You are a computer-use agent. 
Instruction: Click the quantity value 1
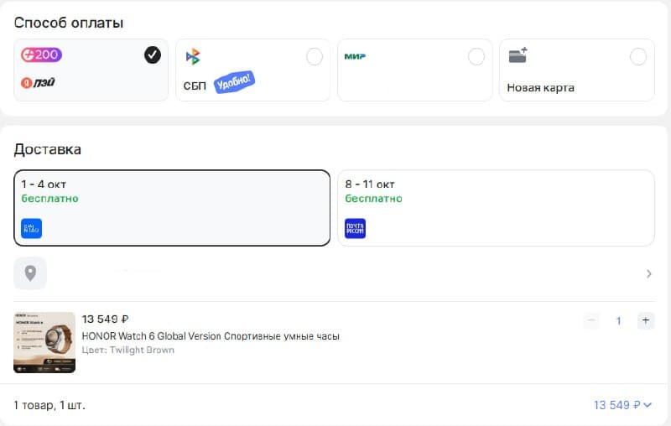click(618, 321)
